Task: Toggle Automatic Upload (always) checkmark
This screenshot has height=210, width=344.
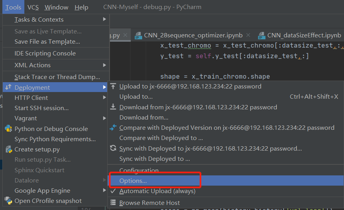Action: point(113,191)
